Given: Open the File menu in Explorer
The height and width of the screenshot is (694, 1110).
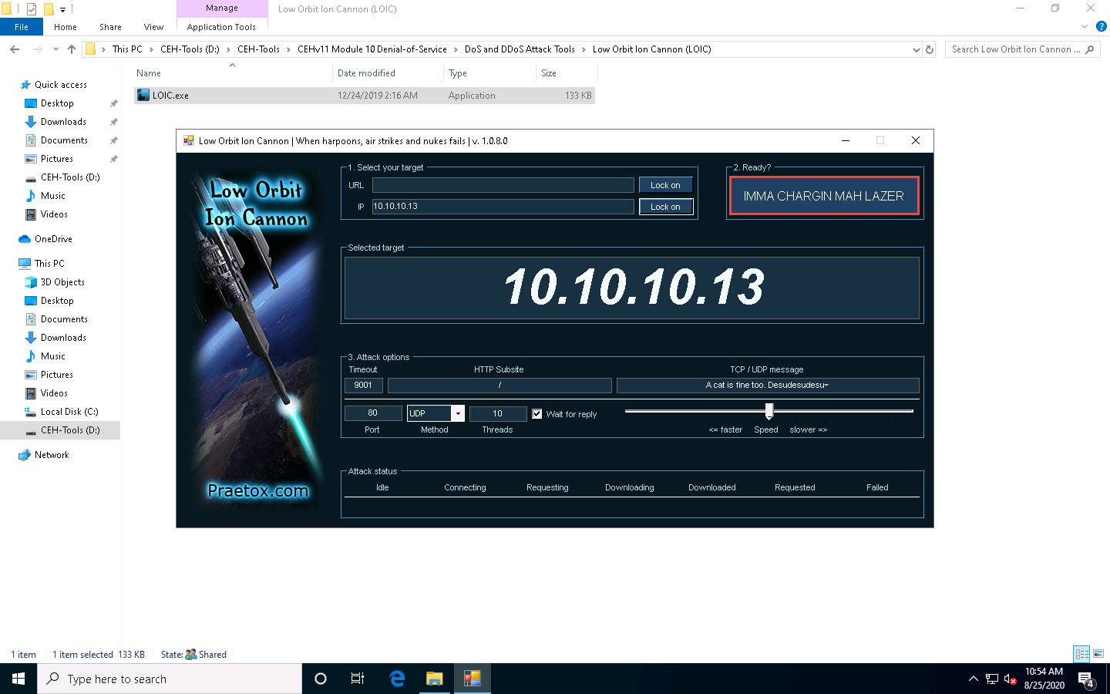Looking at the screenshot, I should click(22, 27).
